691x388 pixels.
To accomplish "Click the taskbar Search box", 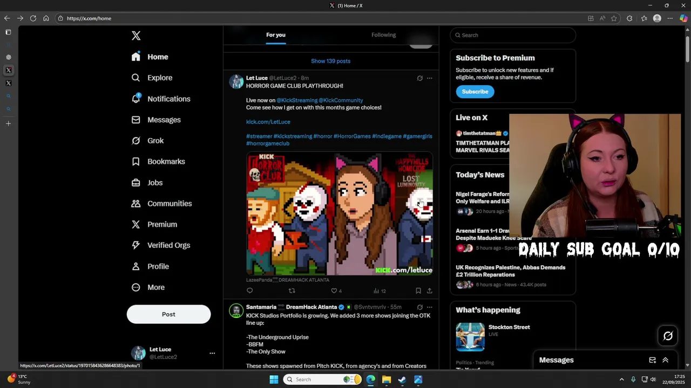I will click(x=322, y=379).
